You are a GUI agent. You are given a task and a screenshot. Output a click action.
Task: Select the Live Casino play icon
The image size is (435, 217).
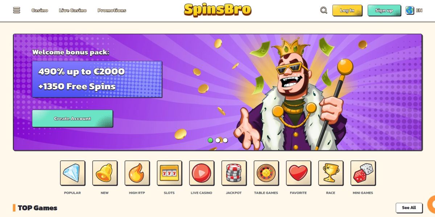[x=202, y=173]
